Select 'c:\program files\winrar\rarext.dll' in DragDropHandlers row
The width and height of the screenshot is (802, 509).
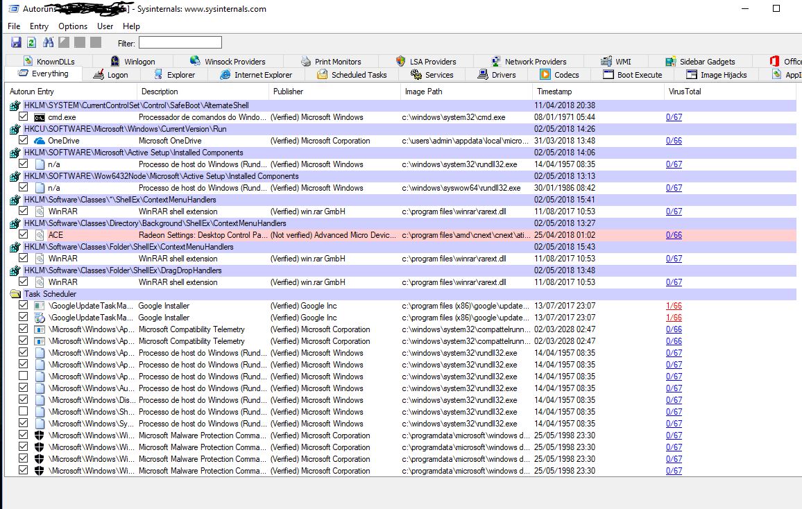coord(454,282)
